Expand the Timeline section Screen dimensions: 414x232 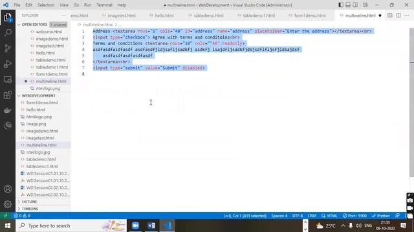tap(30, 209)
